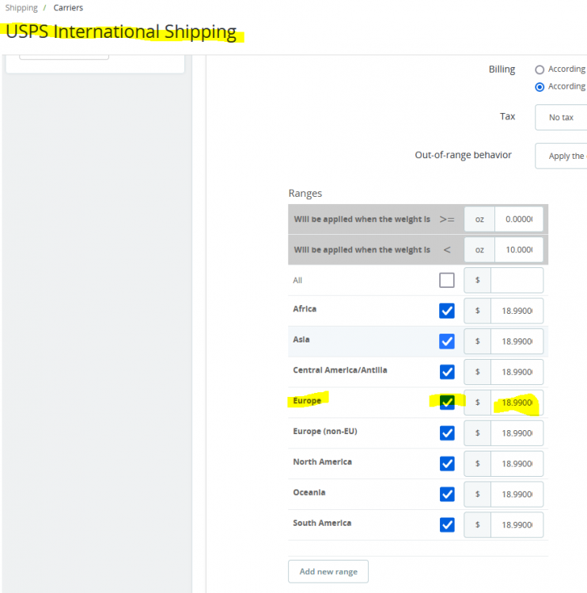Edit the weight < upper bound field

(518, 250)
